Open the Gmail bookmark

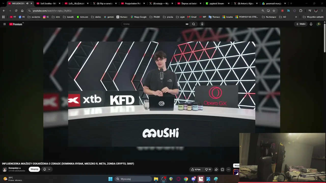click(192, 17)
